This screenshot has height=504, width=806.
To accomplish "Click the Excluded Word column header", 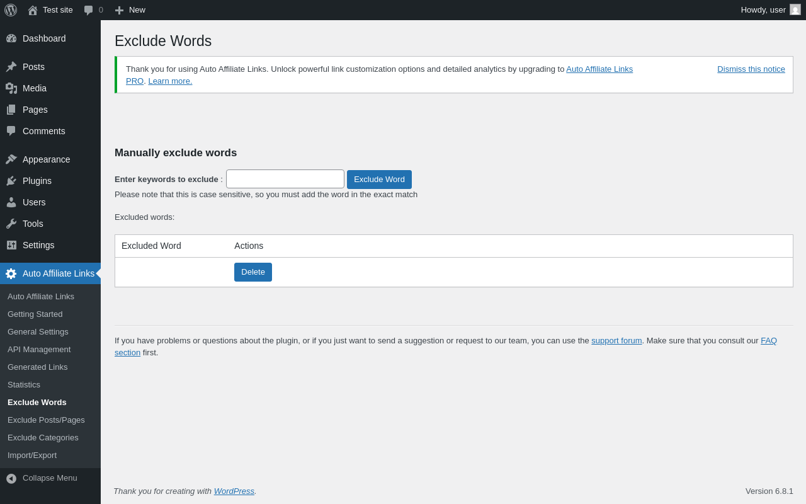I will (x=151, y=246).
